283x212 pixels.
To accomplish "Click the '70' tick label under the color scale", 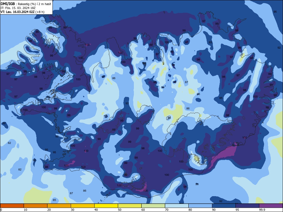I will click(167, 210).
